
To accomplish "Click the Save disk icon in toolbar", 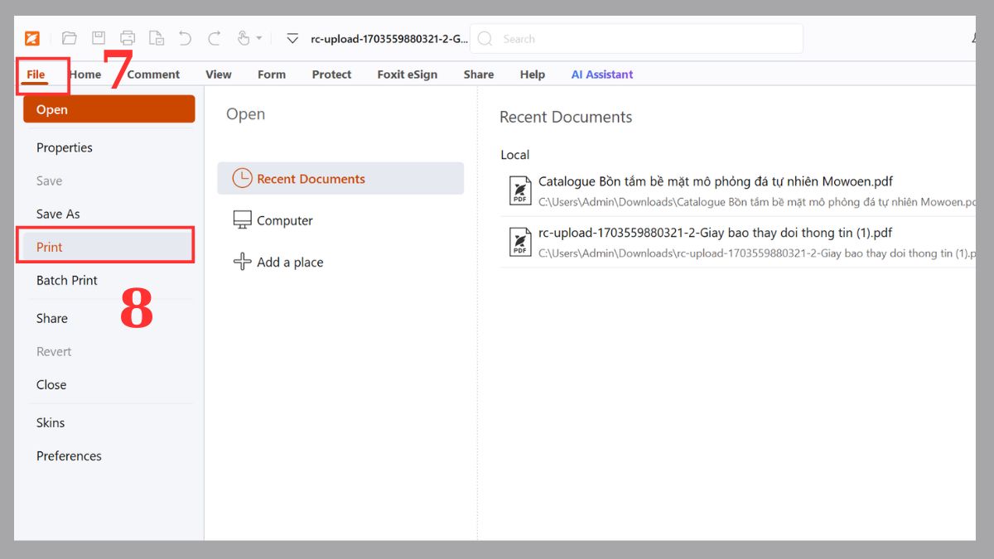I will pyautogui.click(x=99, y=38).
